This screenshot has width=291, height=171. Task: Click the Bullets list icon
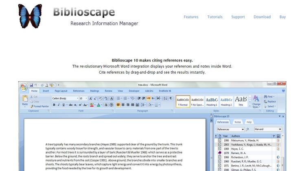click(118, 99)
